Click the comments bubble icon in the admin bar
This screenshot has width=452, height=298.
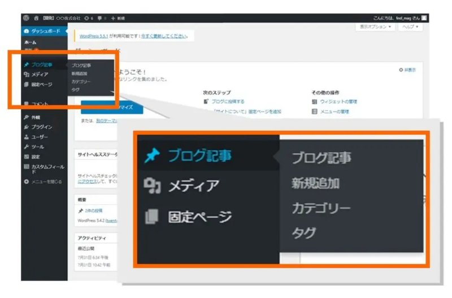pos(99,18)
